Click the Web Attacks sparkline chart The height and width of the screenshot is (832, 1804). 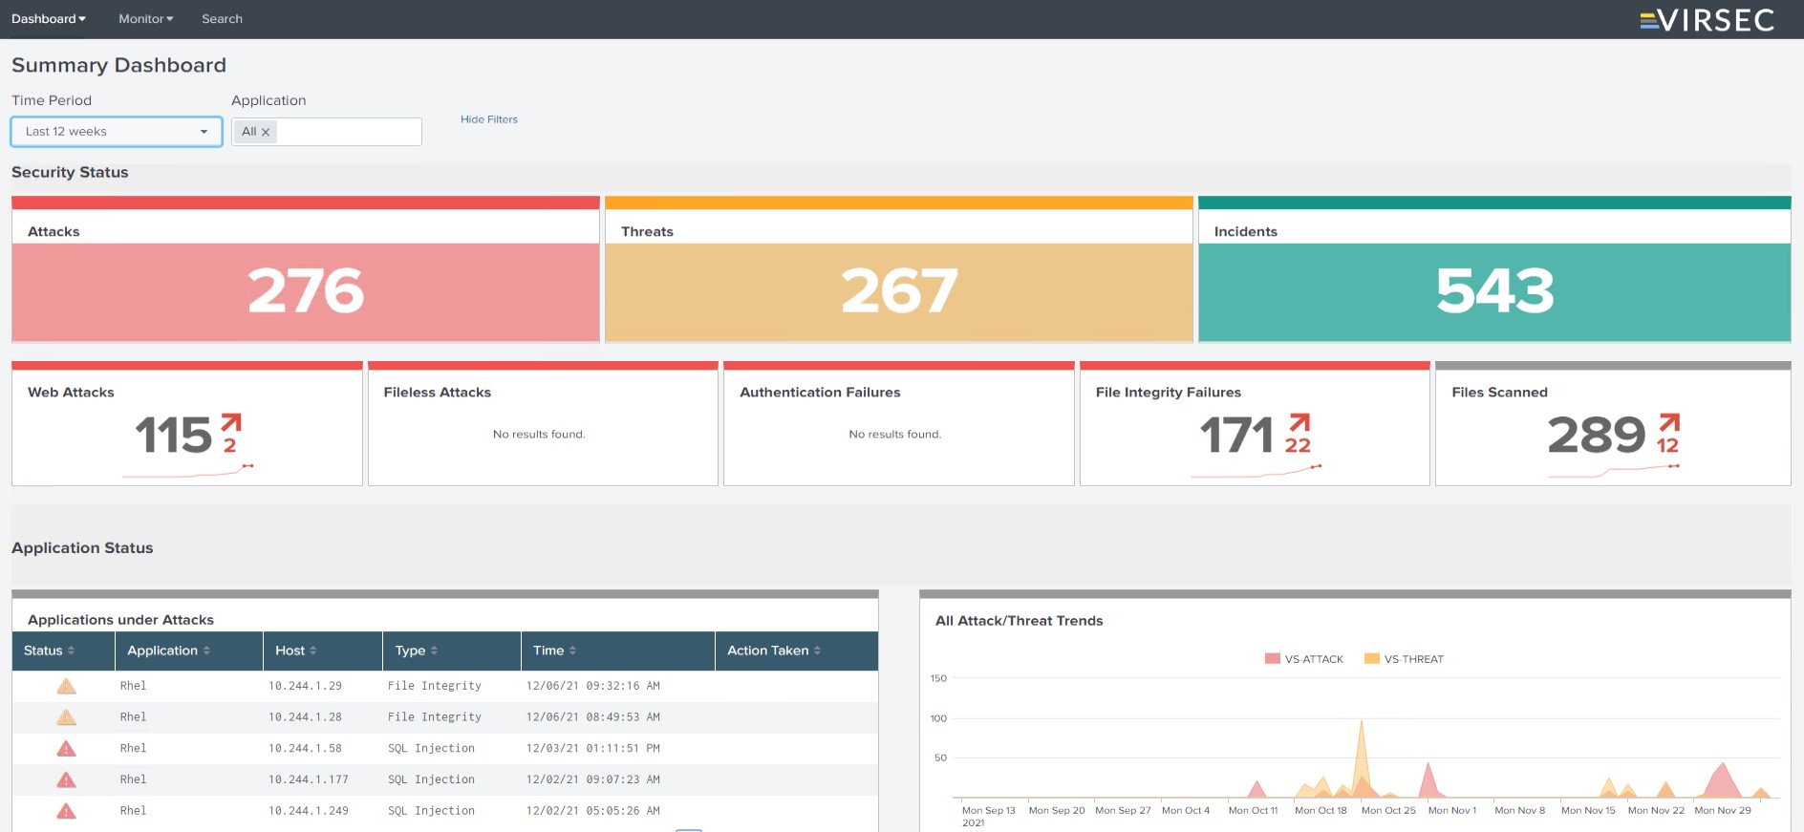(x=188, y=471)
